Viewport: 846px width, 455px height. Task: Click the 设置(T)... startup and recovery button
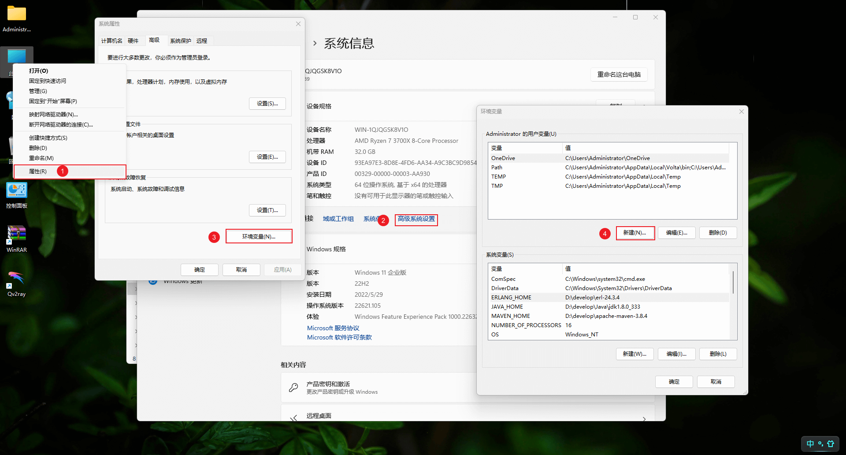pos(267,210)
